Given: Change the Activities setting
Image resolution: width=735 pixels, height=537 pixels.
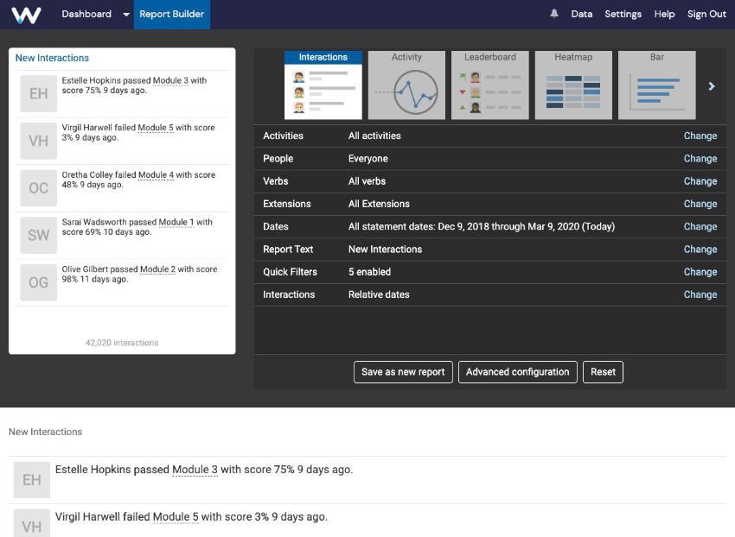Looking at the screenshot, I should coord(700,136).
